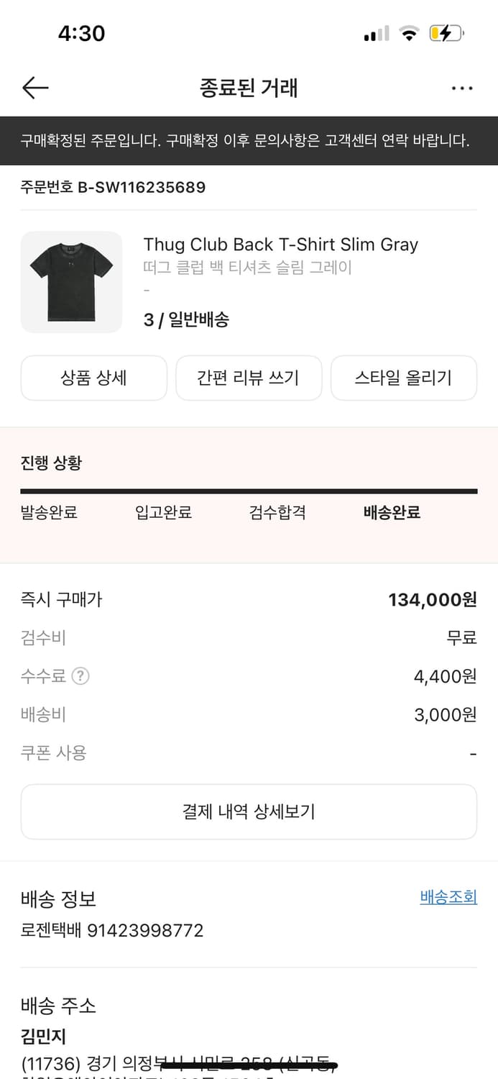This screenshot has height=1079, width=498.
Task: Tap the battery charging icon in status bar
Action: (447, 33)
